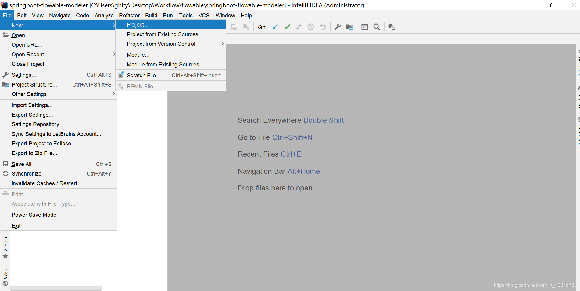Open Settings via the wrench toolbar icon
The image size is (580, 291).
[338, 27]
